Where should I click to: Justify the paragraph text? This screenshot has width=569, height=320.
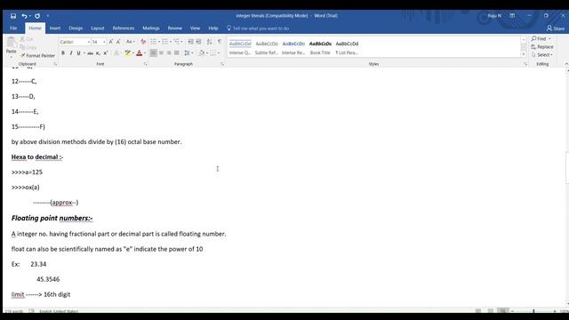pos(177,53)
